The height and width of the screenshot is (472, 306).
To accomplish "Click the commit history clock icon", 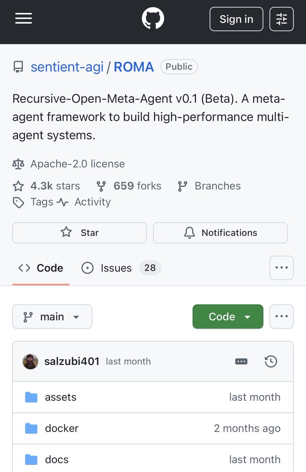I will [x=271, y=361].
